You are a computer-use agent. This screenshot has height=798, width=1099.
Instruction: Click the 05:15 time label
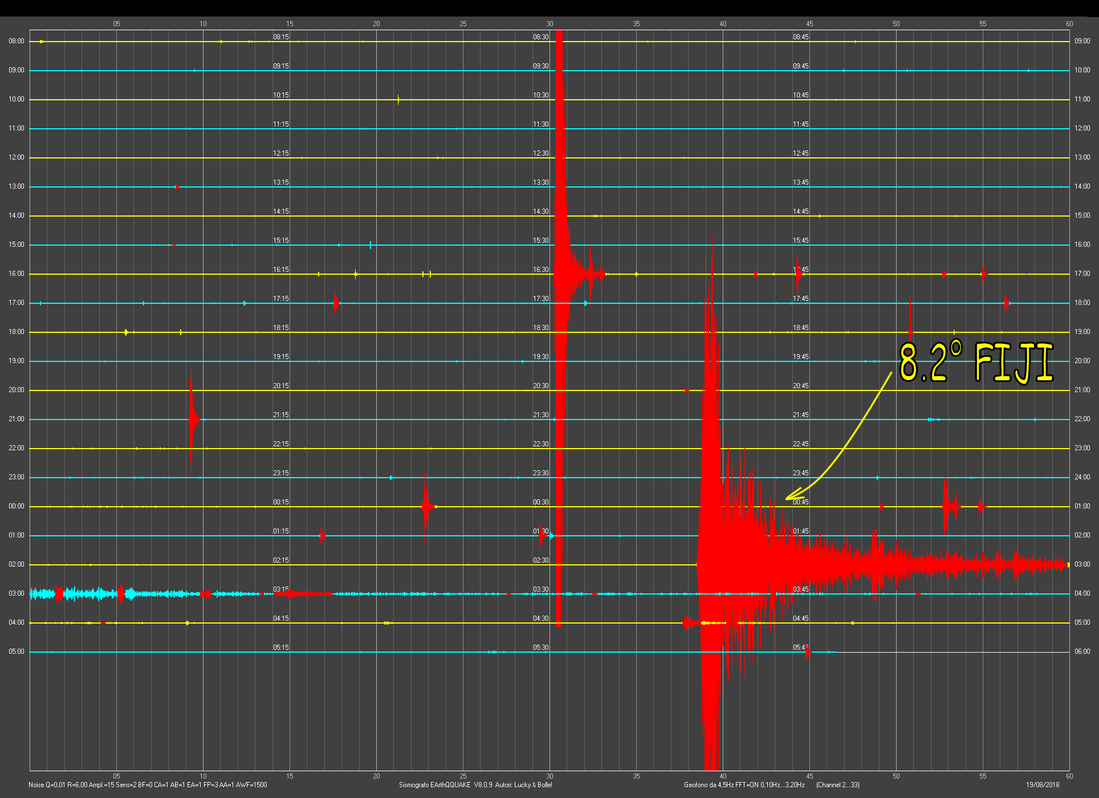pos(281,648)
